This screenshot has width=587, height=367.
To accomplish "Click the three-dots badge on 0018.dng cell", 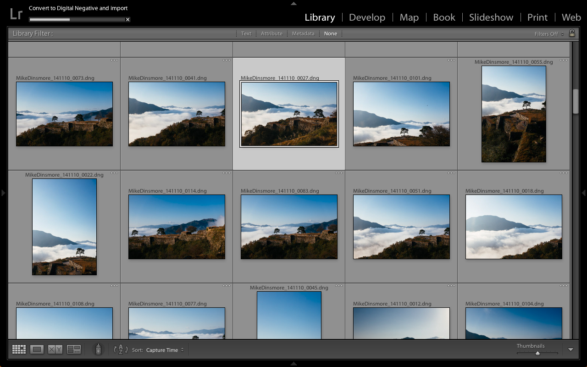I will click(564, 173).
